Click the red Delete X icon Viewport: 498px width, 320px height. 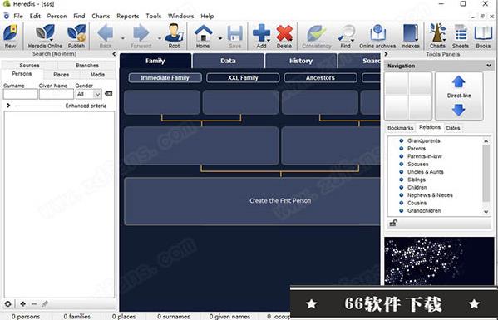pyautogui.click(x=284, y=33)
